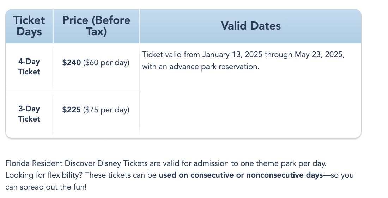Viewport: 388px width, 198px height.
Task: Click the bold $240 price
Action: (72, 63)
